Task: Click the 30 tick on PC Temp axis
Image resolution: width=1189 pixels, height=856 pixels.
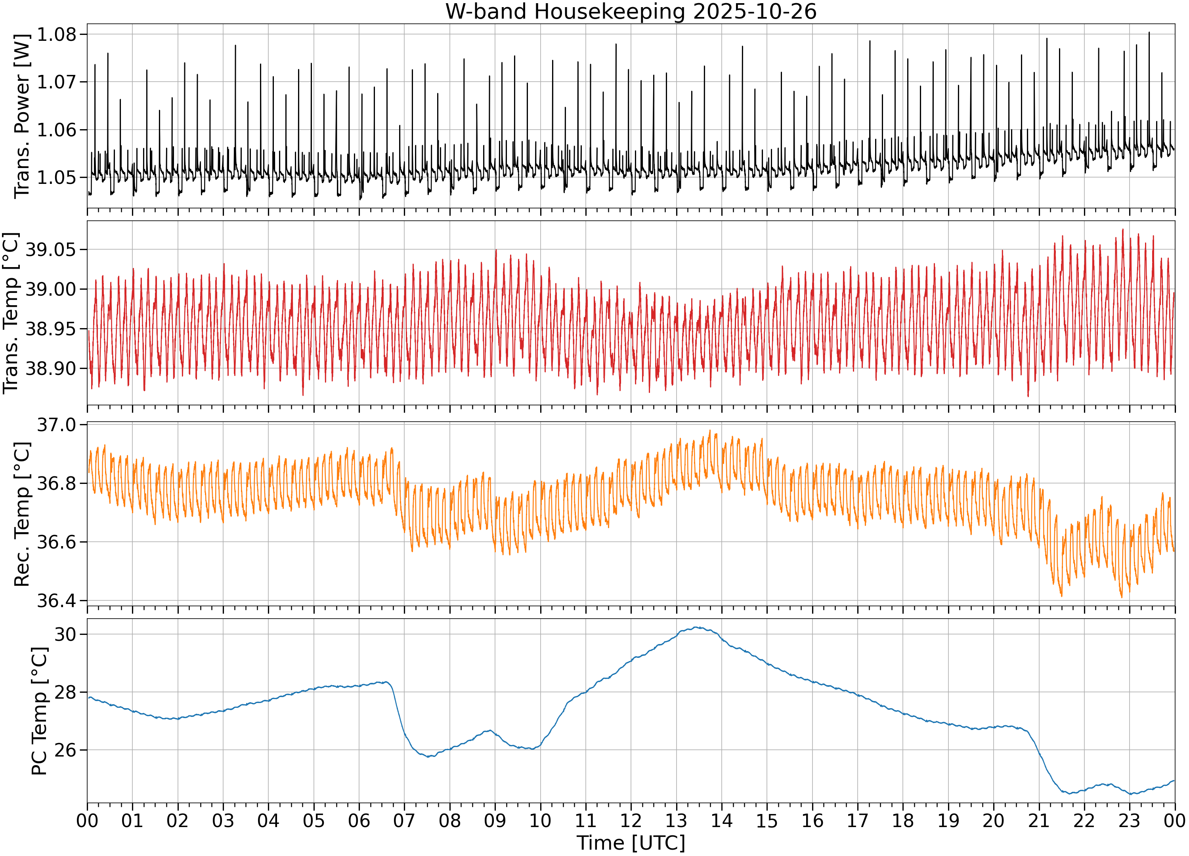Action: [x=65, y=634]
